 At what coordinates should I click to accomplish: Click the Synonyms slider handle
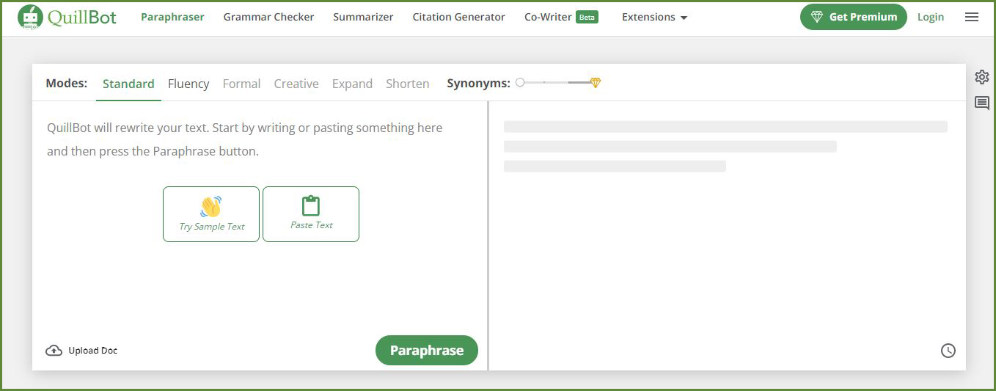coord(520,82)
